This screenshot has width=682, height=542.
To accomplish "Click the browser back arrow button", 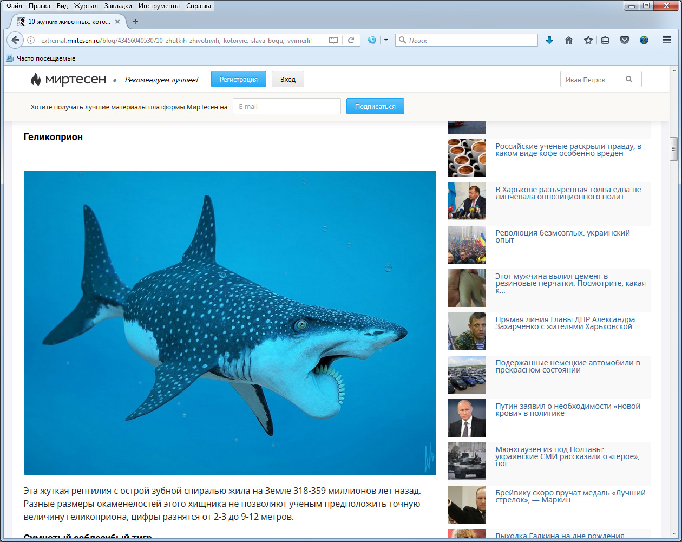I will point(15,40).
